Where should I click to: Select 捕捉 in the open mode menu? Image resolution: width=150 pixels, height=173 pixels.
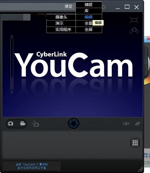click(89, 5)
